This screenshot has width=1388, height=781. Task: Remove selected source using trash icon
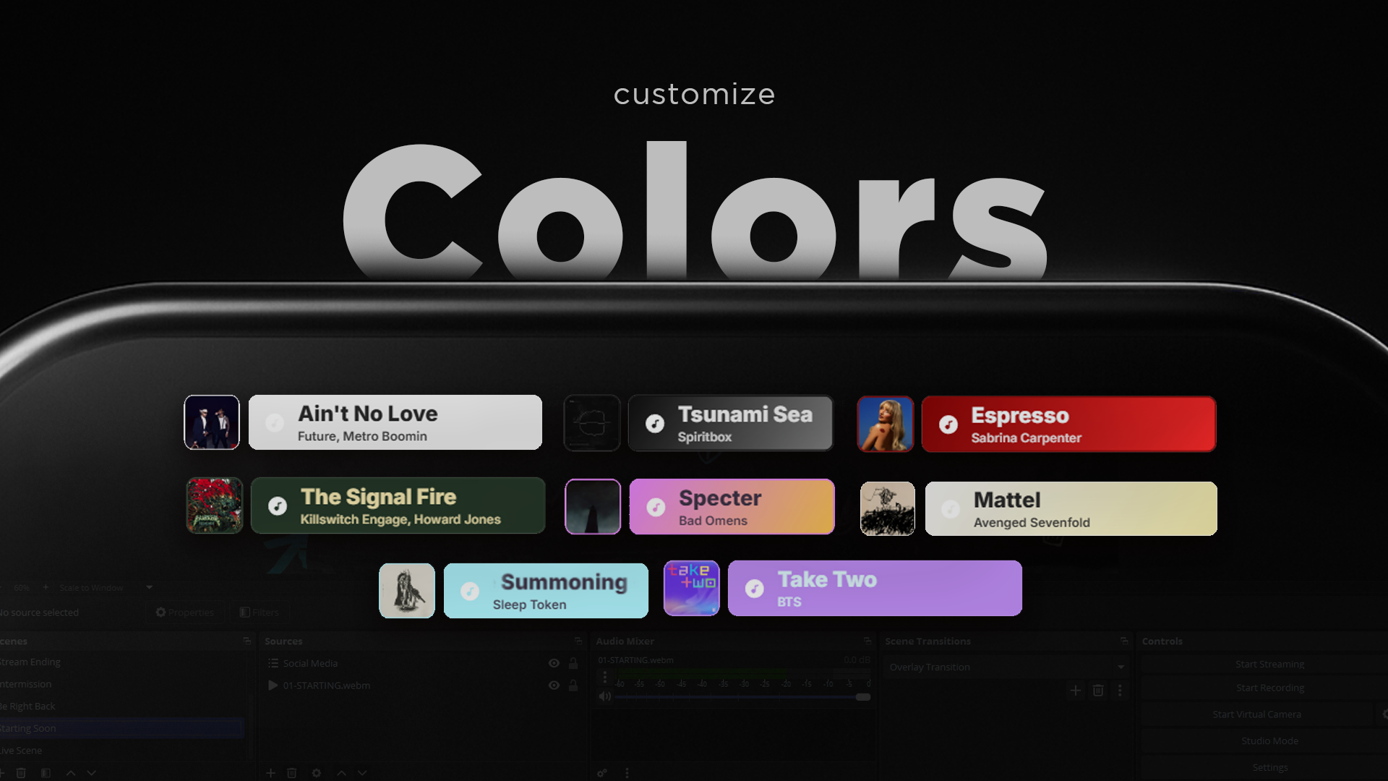292,773
